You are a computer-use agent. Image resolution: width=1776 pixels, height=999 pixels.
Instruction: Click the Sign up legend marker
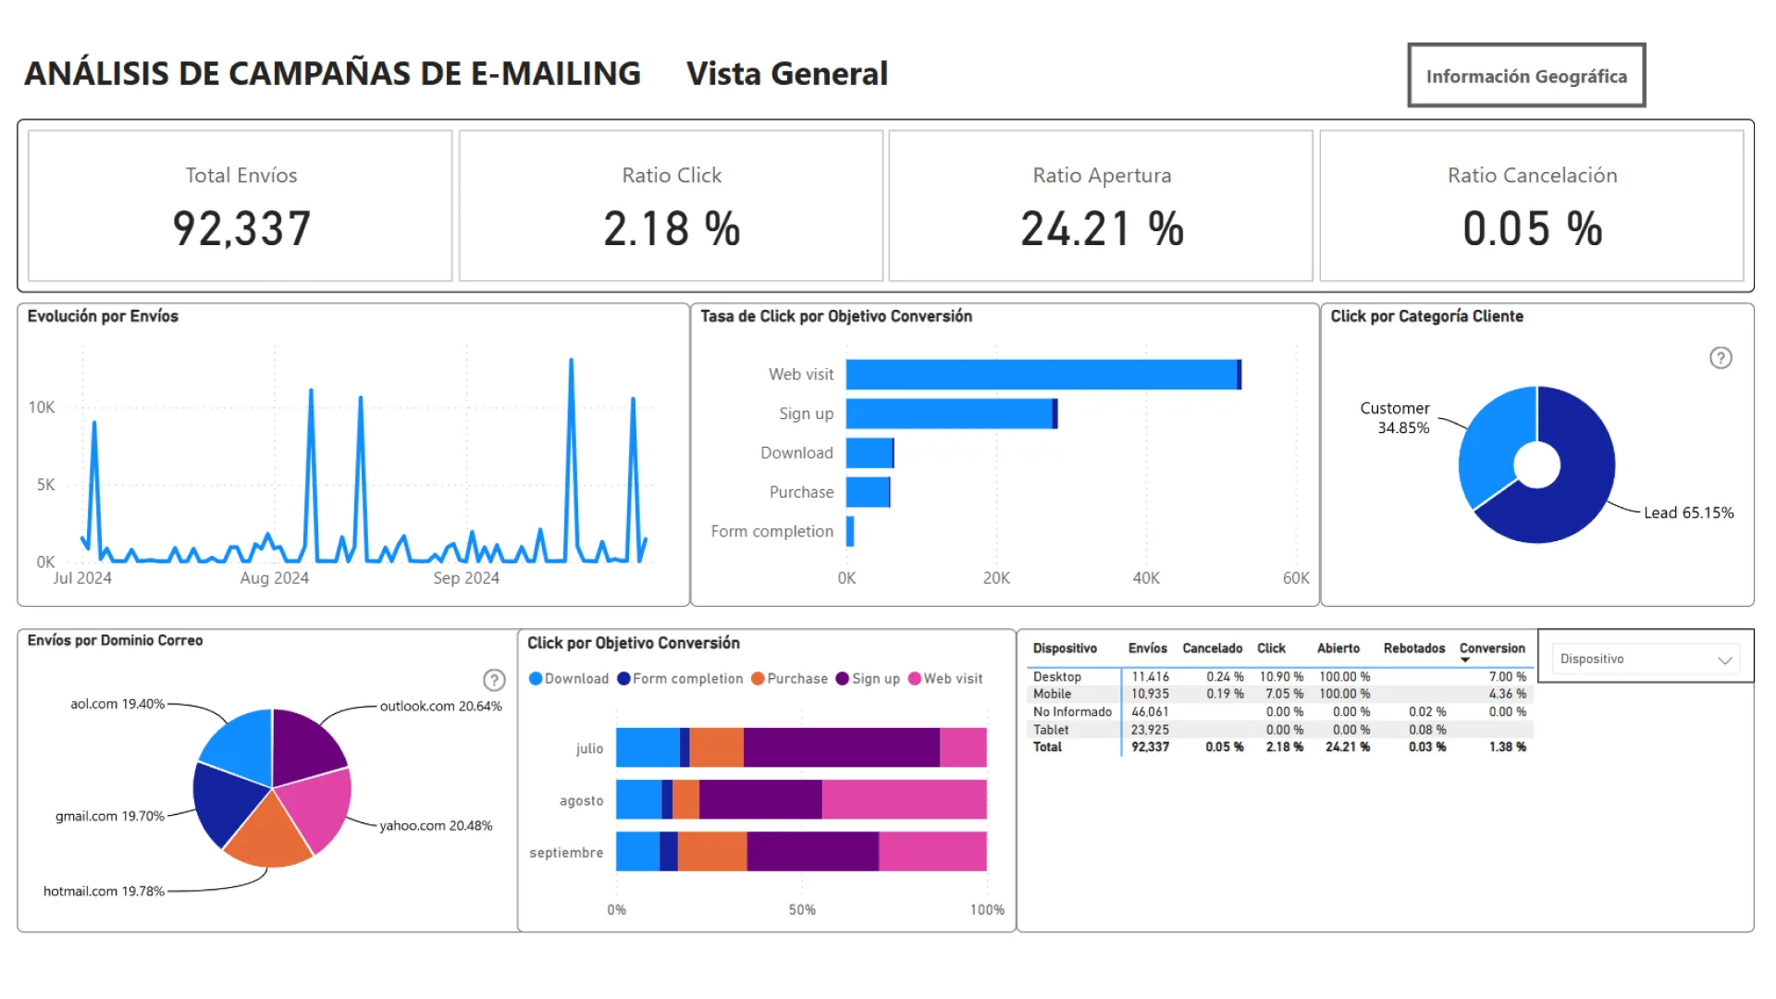pos(842,679)
